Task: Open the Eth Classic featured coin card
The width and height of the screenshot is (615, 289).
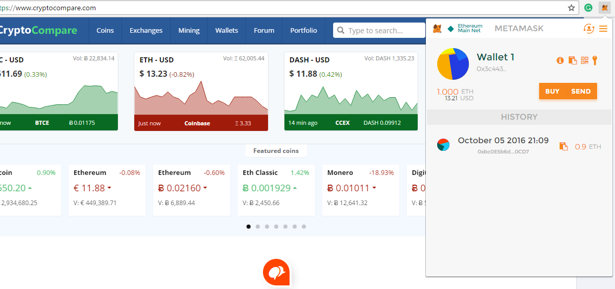Action: (x=276, y=190)
